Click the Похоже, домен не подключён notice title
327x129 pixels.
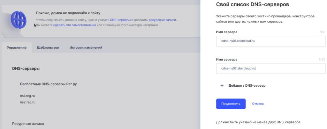point(68,13)
